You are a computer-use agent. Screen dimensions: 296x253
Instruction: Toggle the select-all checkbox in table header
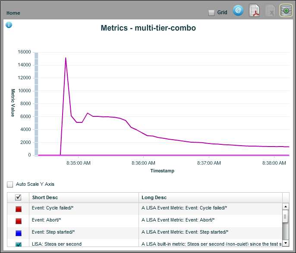[x=18, y=197]
